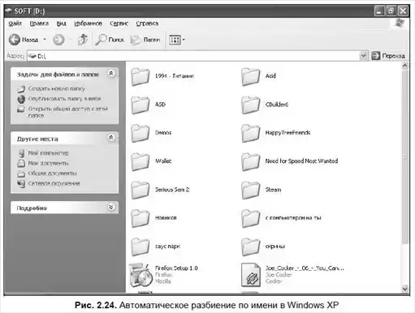The width and height of the screenshot is (415, 313).
Task: Open the File (Файл) menu
Action: click(15, 24)
